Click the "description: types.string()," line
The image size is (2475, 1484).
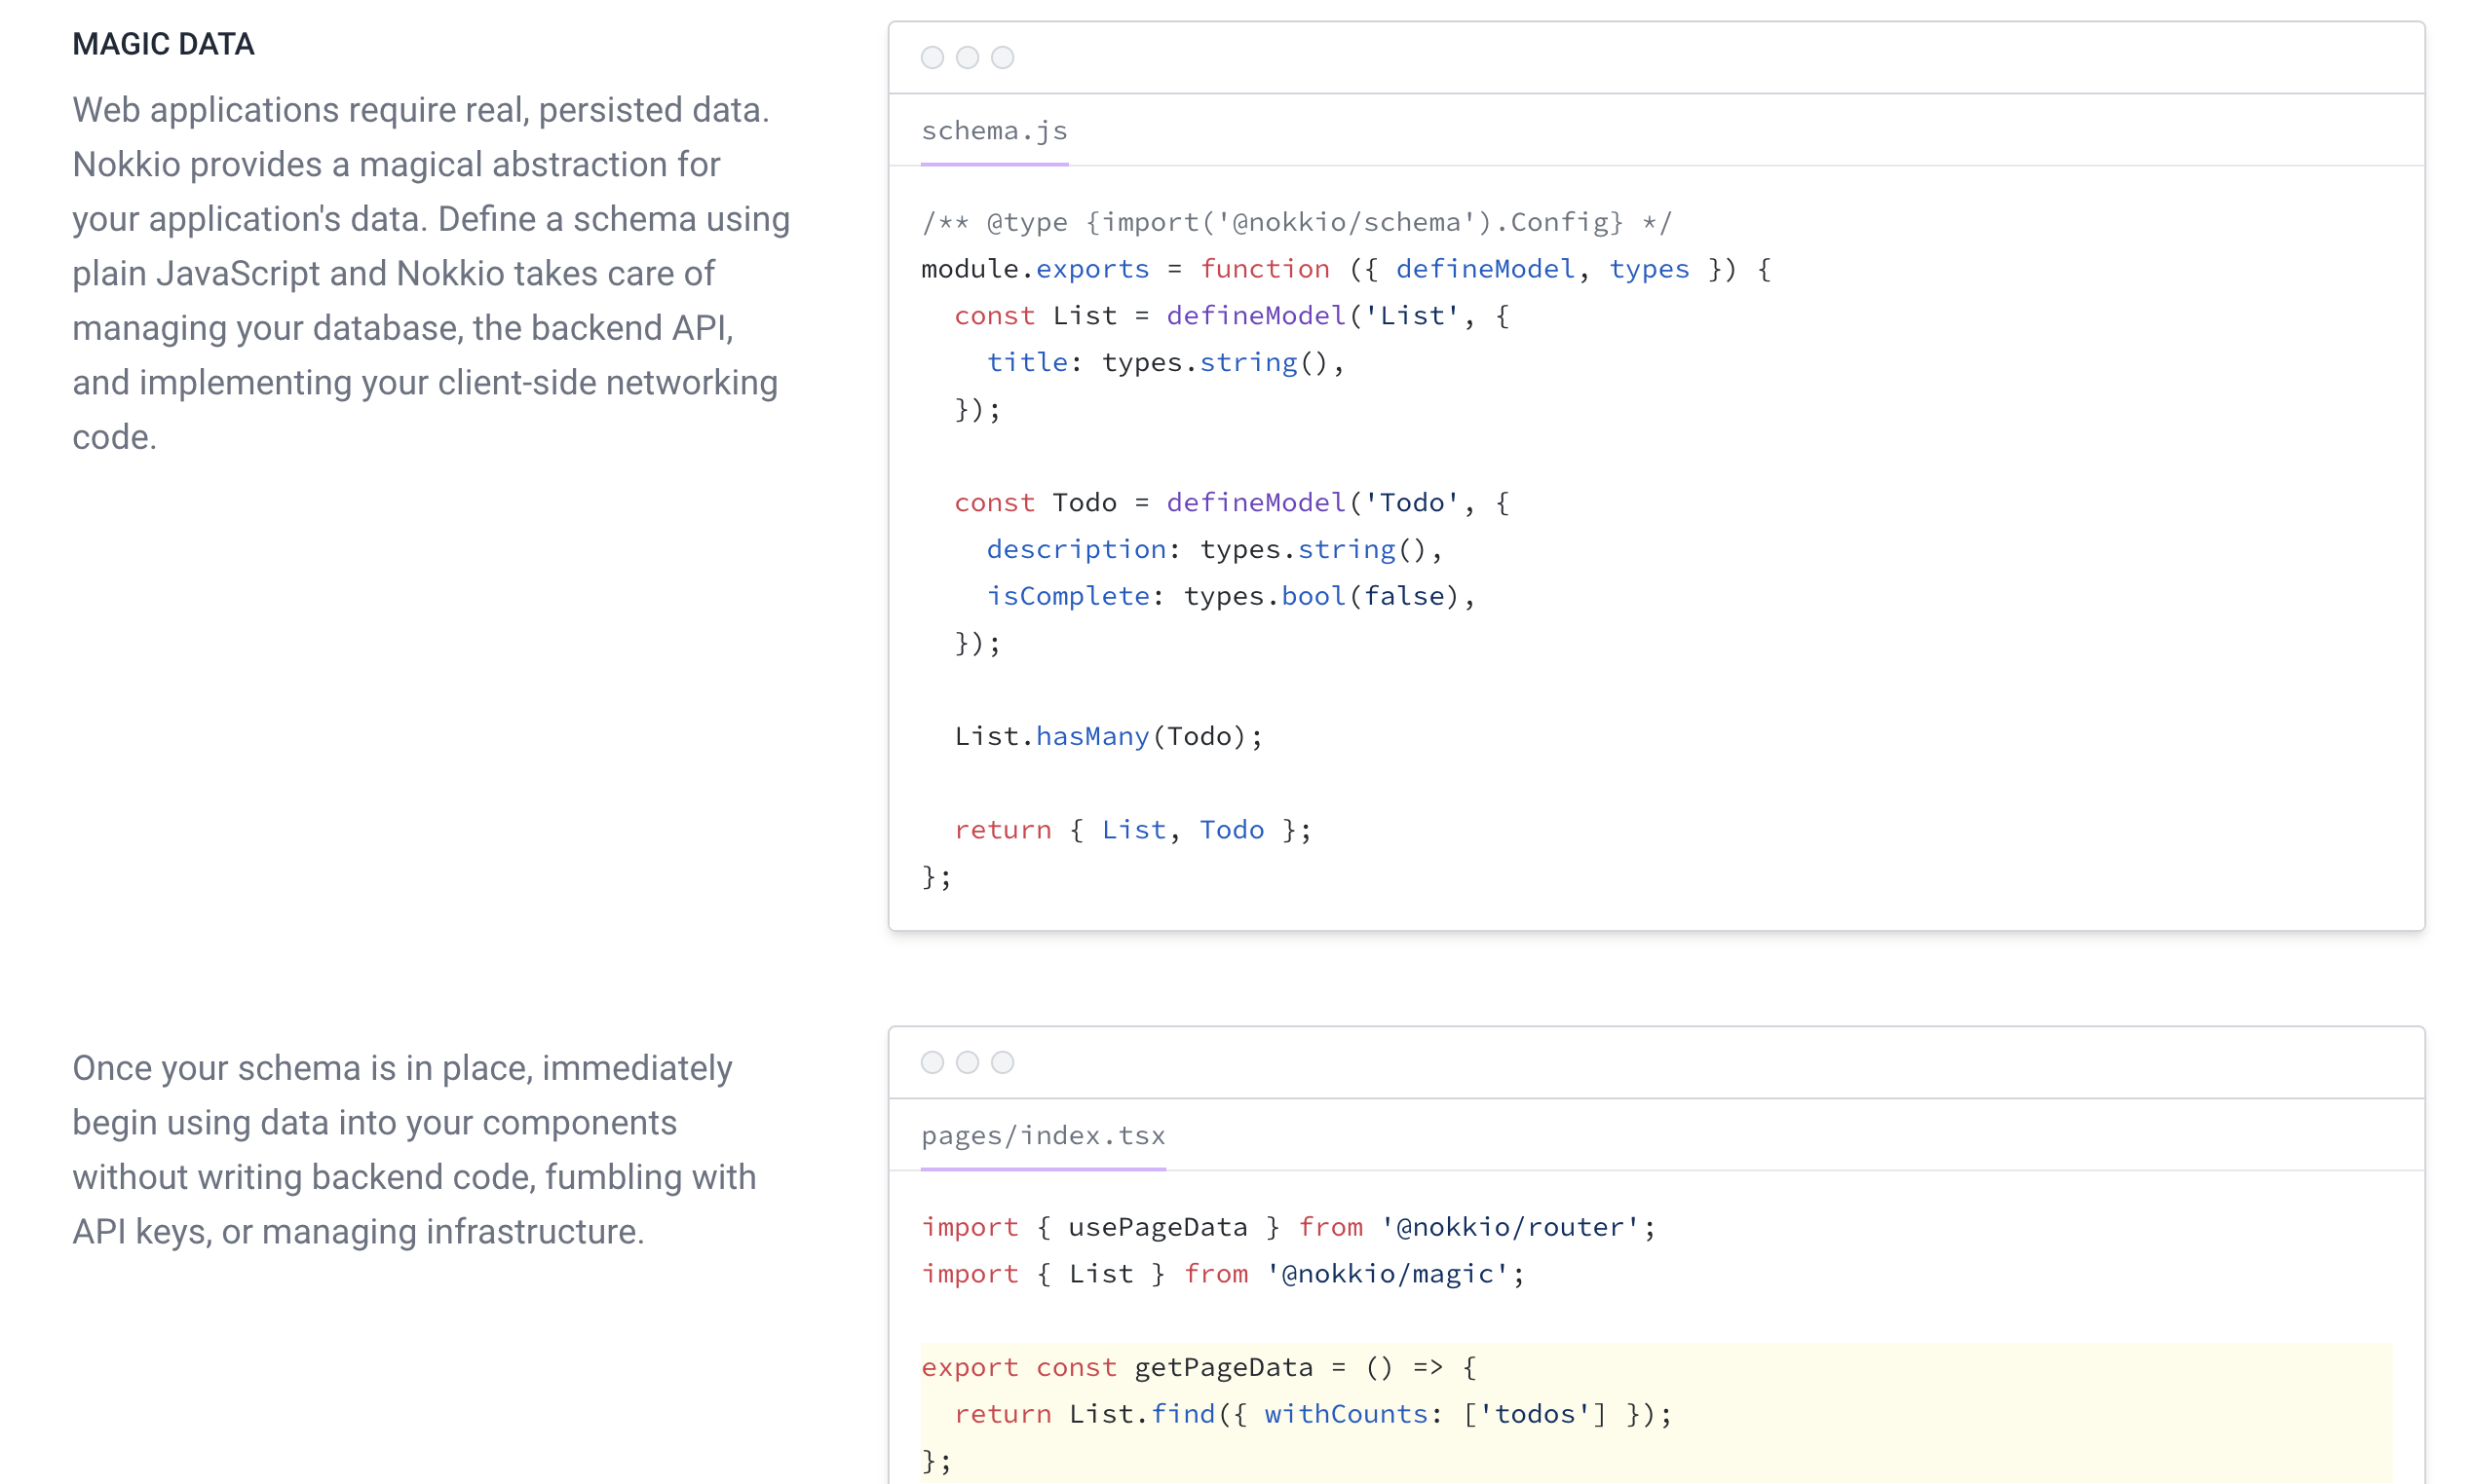[x=1214, y=549]
